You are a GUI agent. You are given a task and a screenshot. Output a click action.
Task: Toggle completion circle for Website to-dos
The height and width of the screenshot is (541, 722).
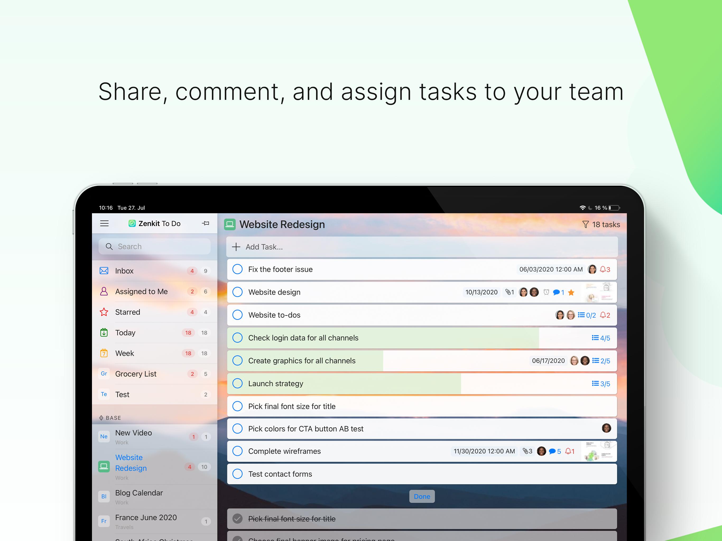tap(238, 314)
